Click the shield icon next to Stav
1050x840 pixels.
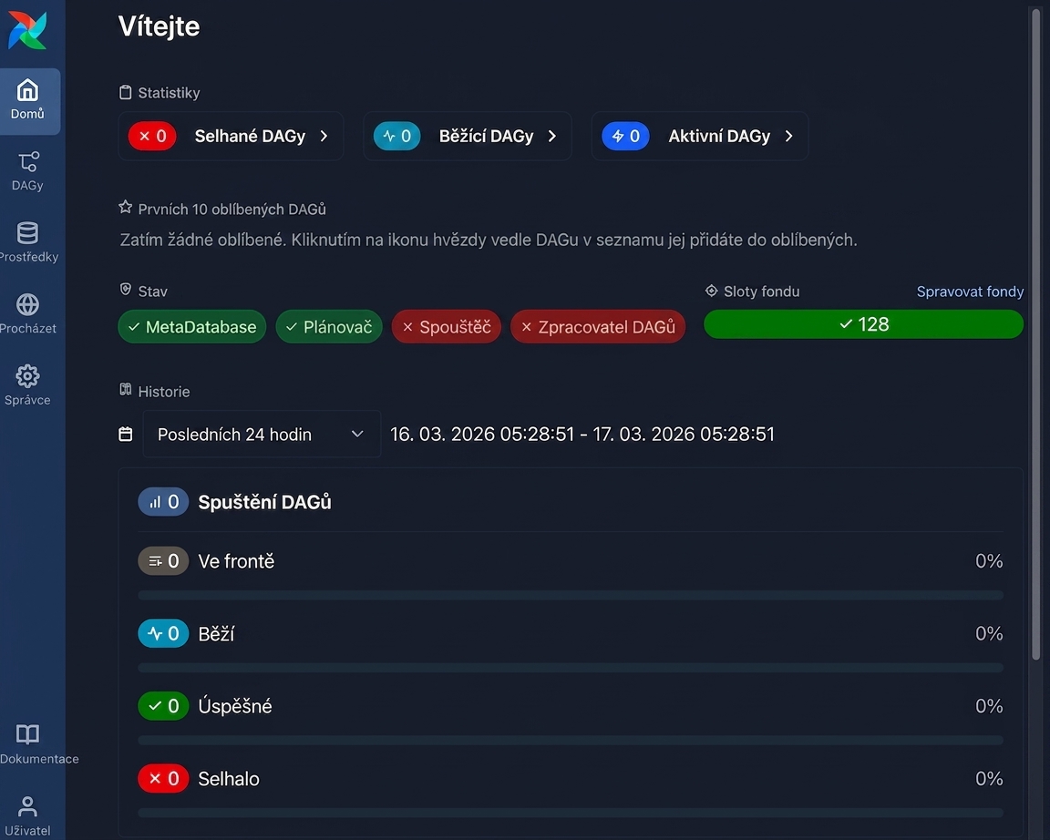pos(125,289)
